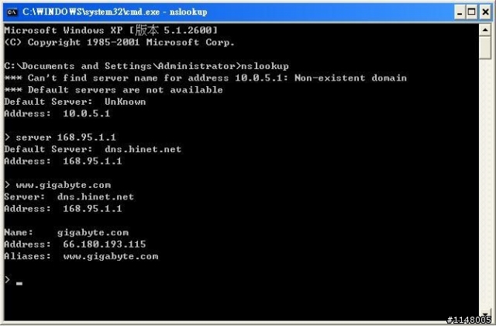Click the text 'server 168.95.1.1'
The width and height of the screenshot is (496, 326).
[x=66, y=137]
